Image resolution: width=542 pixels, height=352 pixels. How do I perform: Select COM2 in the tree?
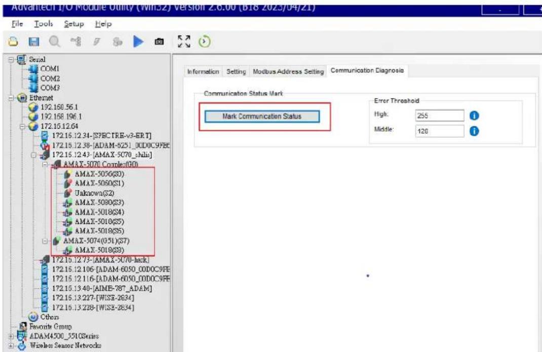tap(50, 79)
